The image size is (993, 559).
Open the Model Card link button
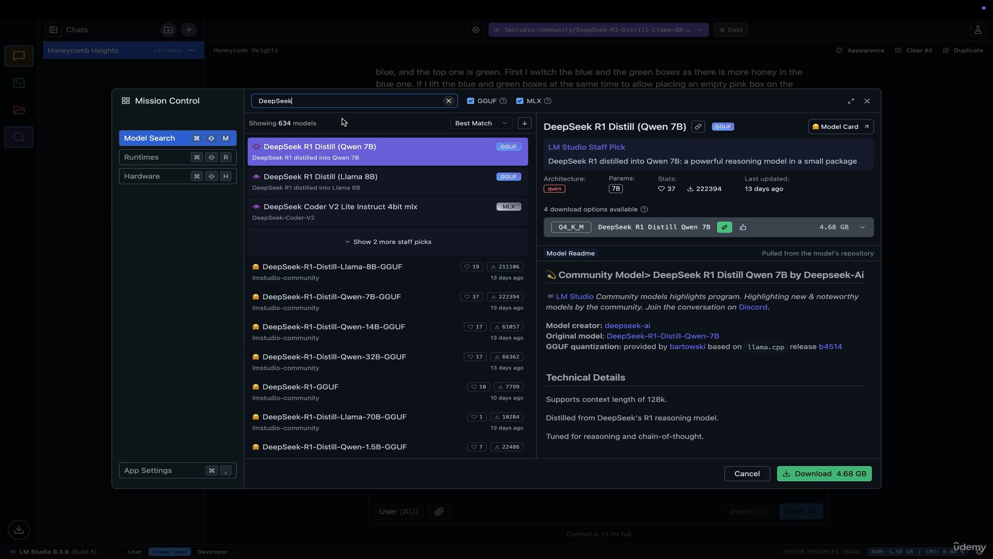pyautogui.click(x=840, y=127)
